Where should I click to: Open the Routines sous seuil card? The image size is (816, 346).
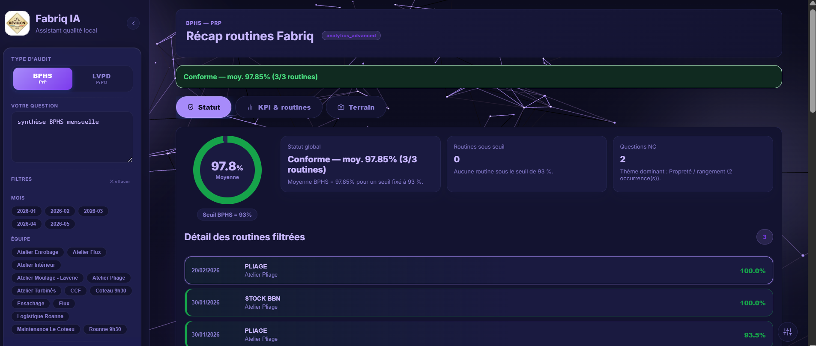(527, 164)
